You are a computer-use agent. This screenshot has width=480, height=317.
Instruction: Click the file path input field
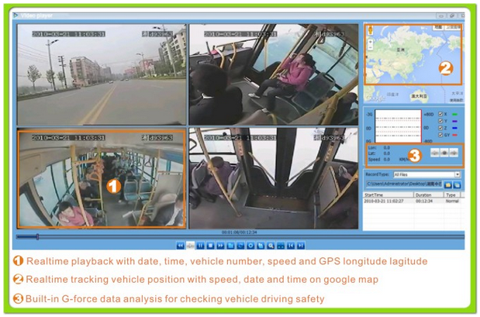tap(403, 185)
